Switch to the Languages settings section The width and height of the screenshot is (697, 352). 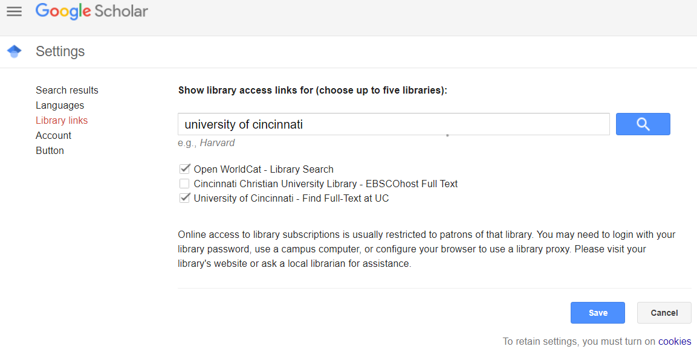[x=60, y=105]
